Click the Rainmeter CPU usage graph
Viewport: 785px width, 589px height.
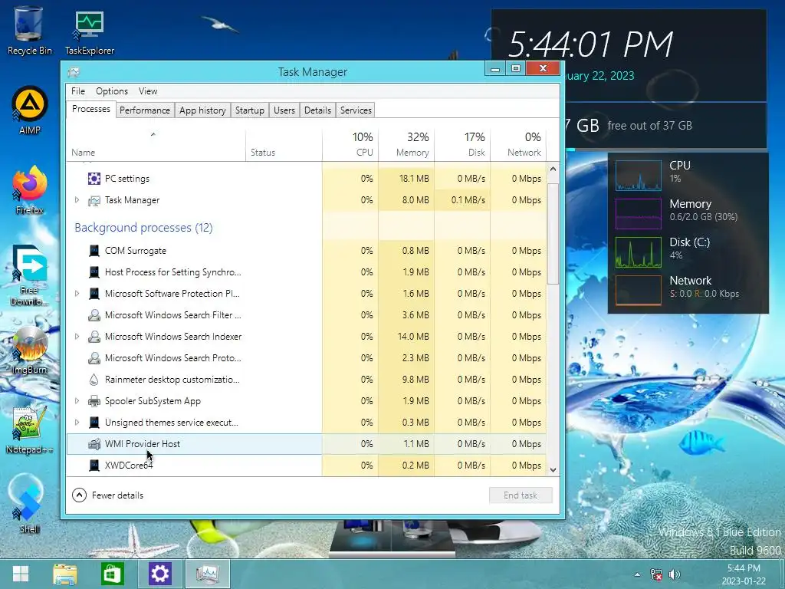(639, 176)
